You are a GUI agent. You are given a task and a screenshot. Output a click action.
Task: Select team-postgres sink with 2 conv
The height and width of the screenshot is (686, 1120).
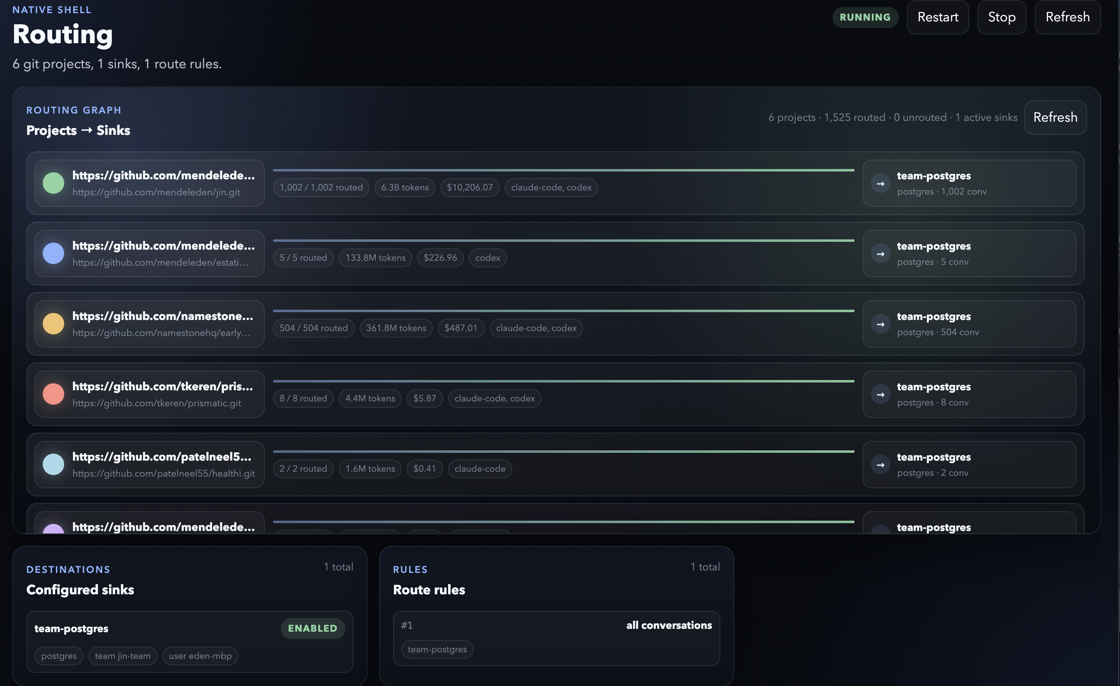coord(969,465)
